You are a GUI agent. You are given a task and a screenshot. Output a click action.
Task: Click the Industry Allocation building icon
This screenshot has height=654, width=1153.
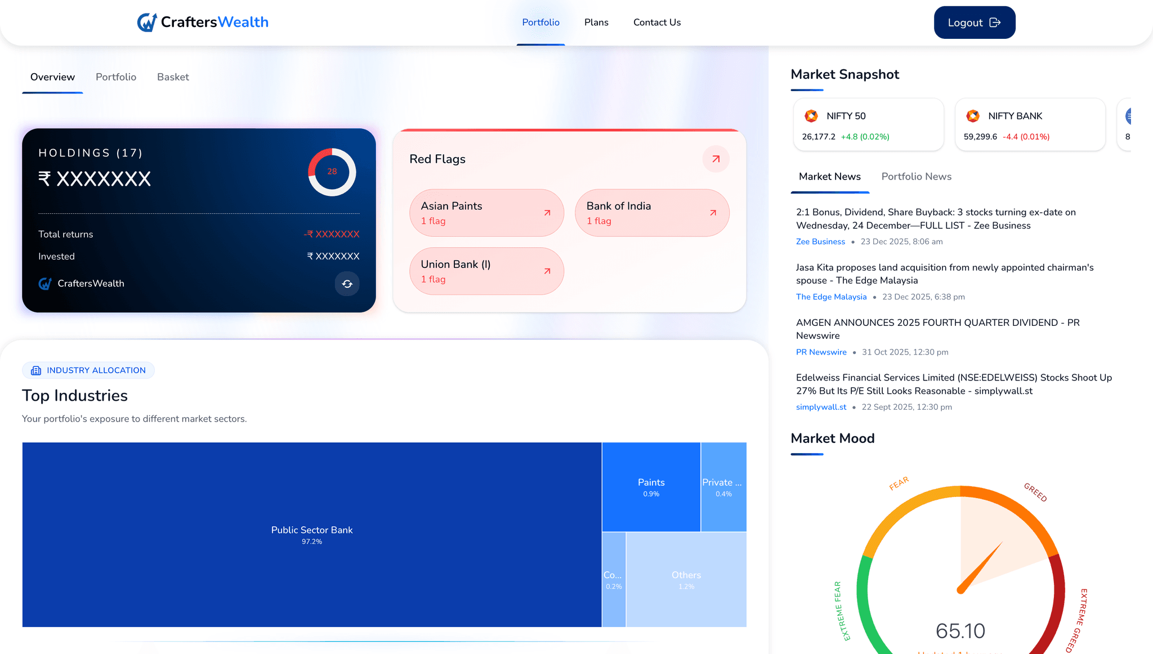coord(36,370)
